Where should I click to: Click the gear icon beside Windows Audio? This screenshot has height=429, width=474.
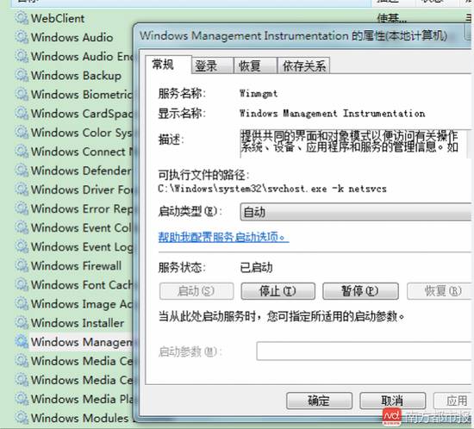pyautogui.click(x=22, y=37)
